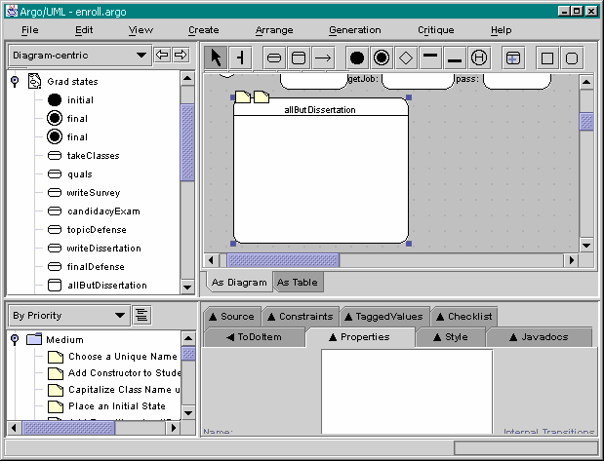This screenshot has height=461, width=604.
Task: Select finalDefense in the tree
Action: click(x=86, y=266)
